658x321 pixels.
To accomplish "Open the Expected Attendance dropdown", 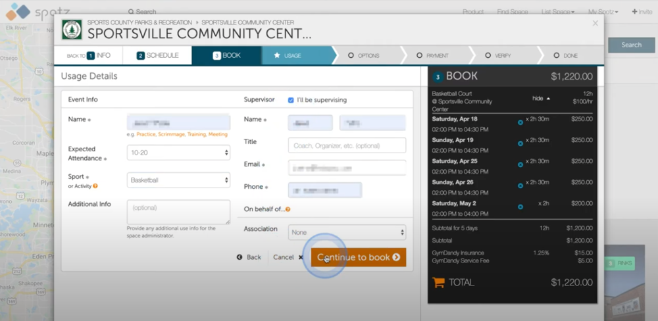I will pyautogui.click(x=178, y=153).
